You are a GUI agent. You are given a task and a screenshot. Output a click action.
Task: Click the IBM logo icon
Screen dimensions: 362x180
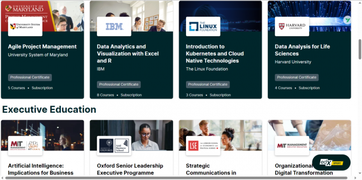point(114,27)
